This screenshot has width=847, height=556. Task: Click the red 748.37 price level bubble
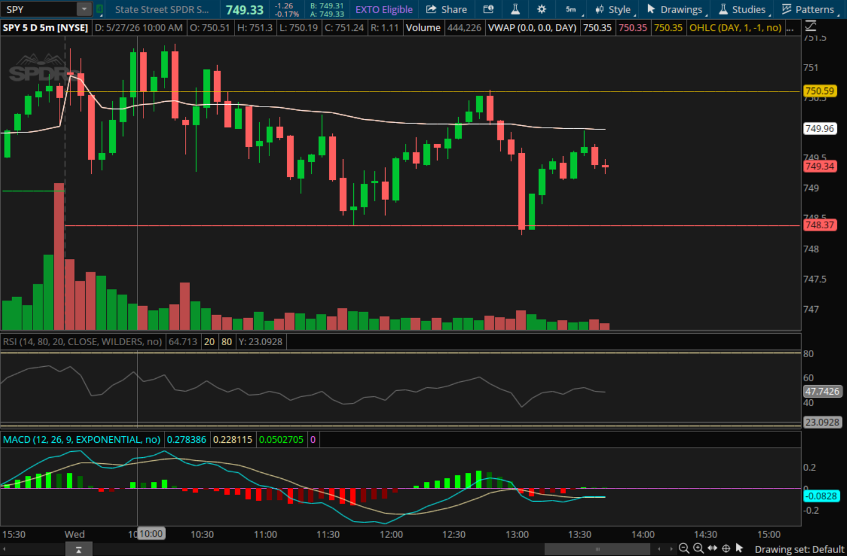coord(820,225)
